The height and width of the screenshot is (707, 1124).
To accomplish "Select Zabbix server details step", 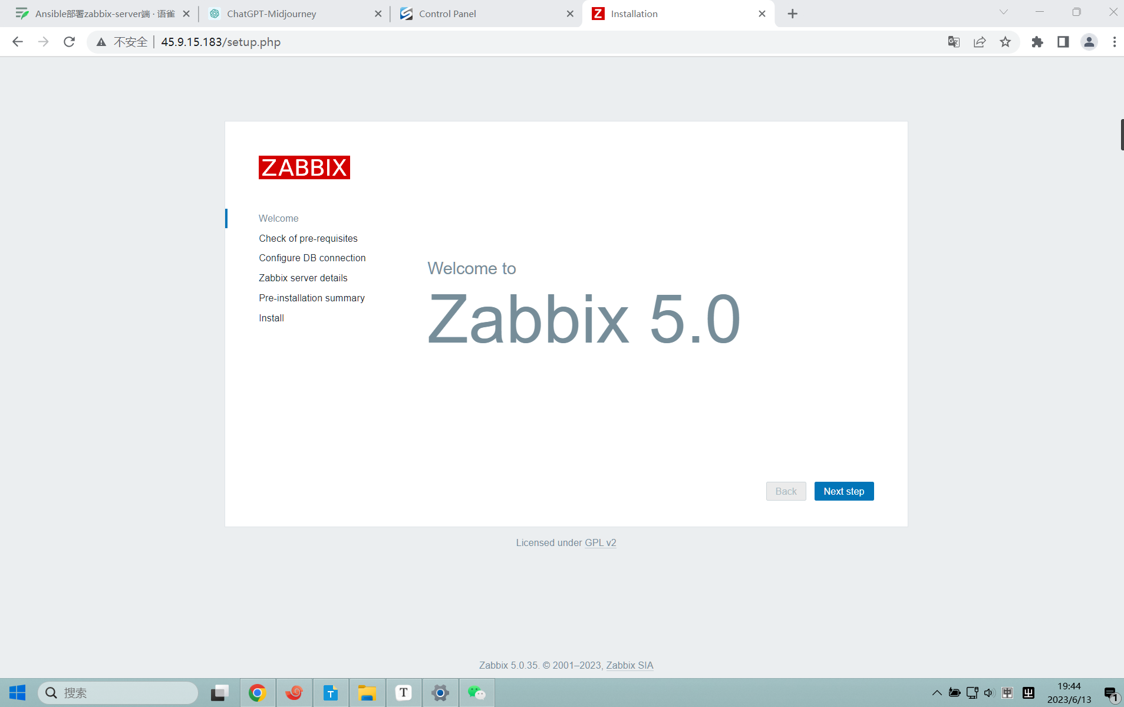I will click(303, 278).
